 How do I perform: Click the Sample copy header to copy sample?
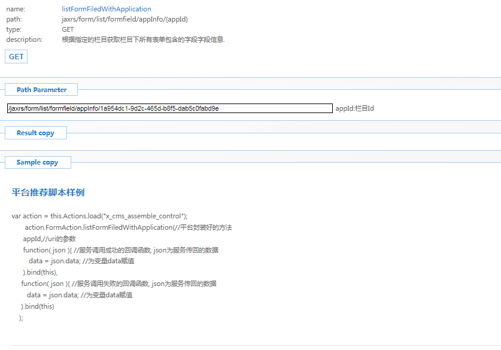[x=37, y=162]
